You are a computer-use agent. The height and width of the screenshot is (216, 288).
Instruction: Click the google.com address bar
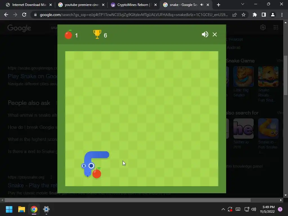[134, 15]
